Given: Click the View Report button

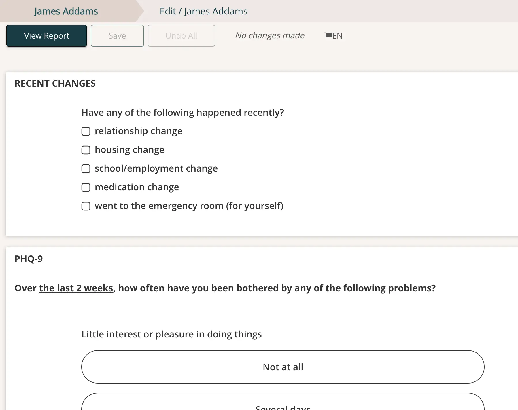Looking at the screenshot, I should click(46, 36).
